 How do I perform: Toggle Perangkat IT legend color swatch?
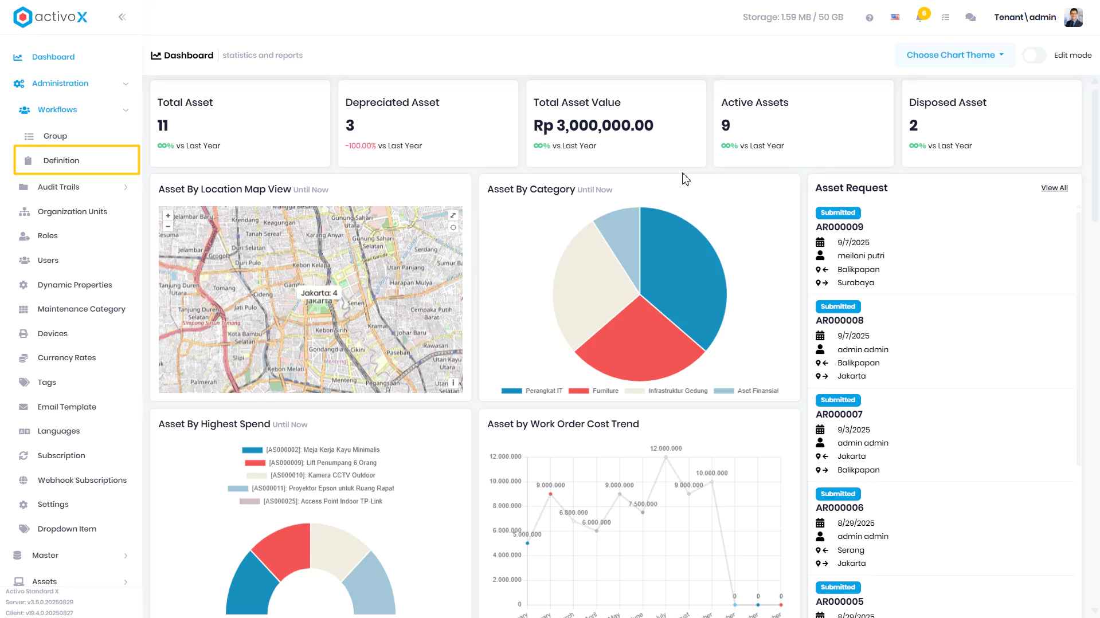click(512, 391)
